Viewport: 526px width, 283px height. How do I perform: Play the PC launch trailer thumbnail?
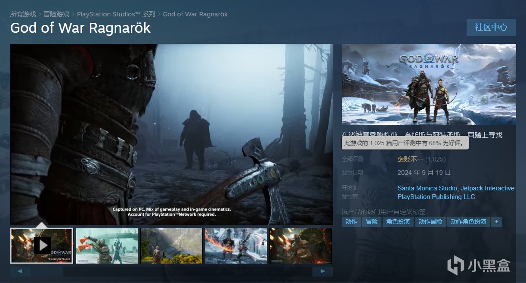(42, 246)
